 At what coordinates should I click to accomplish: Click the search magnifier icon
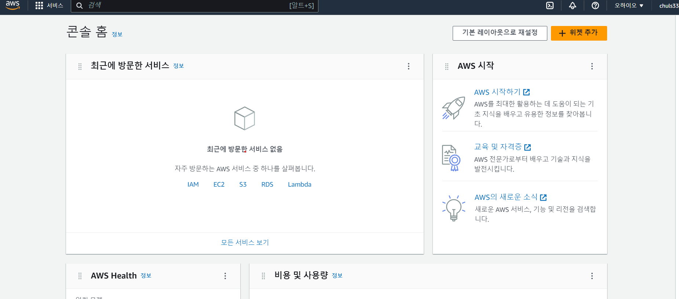pos(79,5)
